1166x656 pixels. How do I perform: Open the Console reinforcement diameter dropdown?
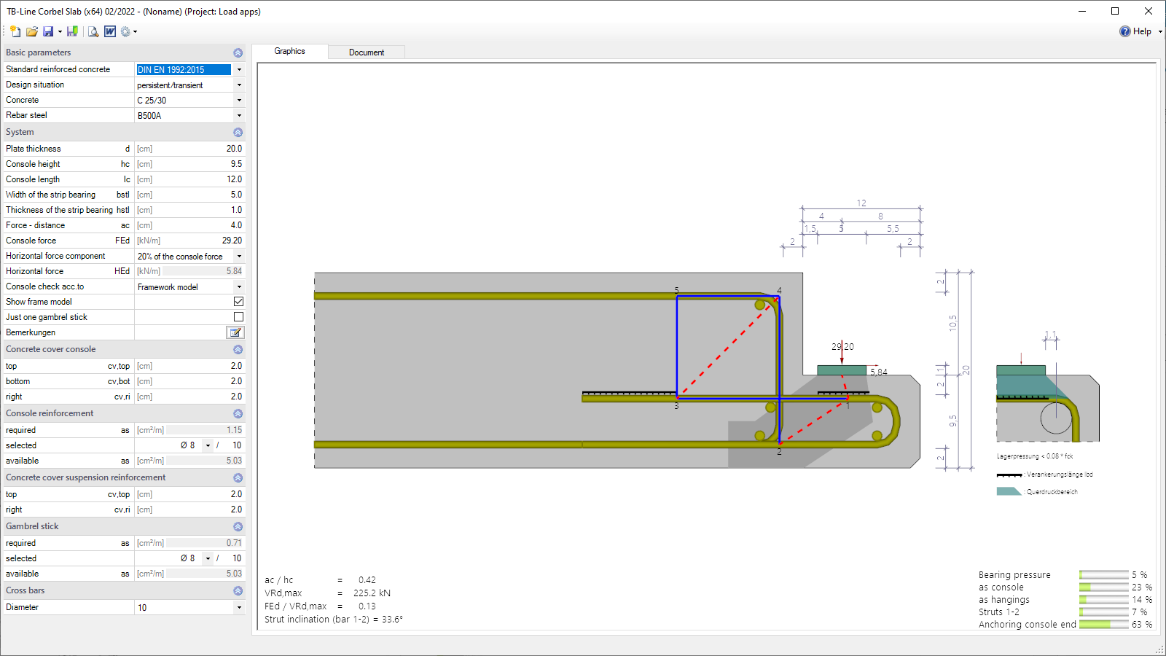point(208,445)
